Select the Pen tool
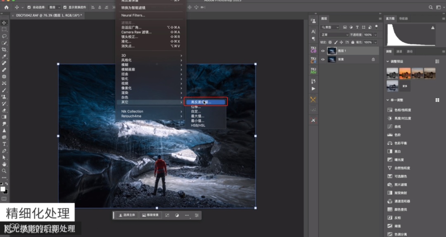Screen dimensions: 446x237 (4, 151)
